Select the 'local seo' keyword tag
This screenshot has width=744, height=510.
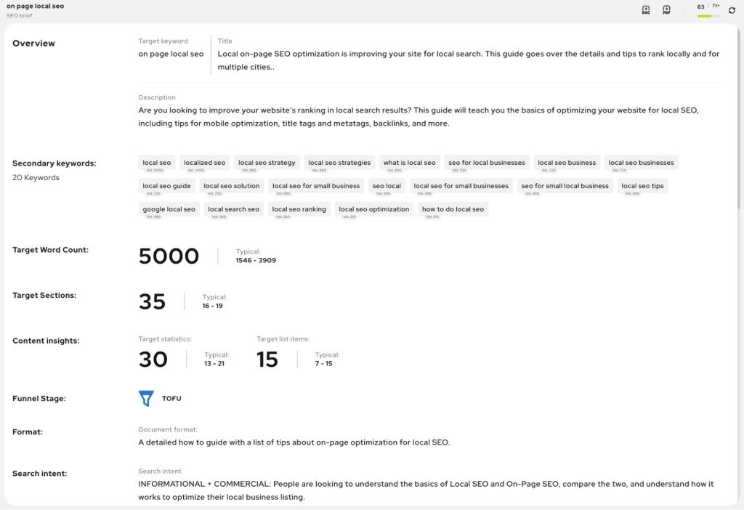157,163
